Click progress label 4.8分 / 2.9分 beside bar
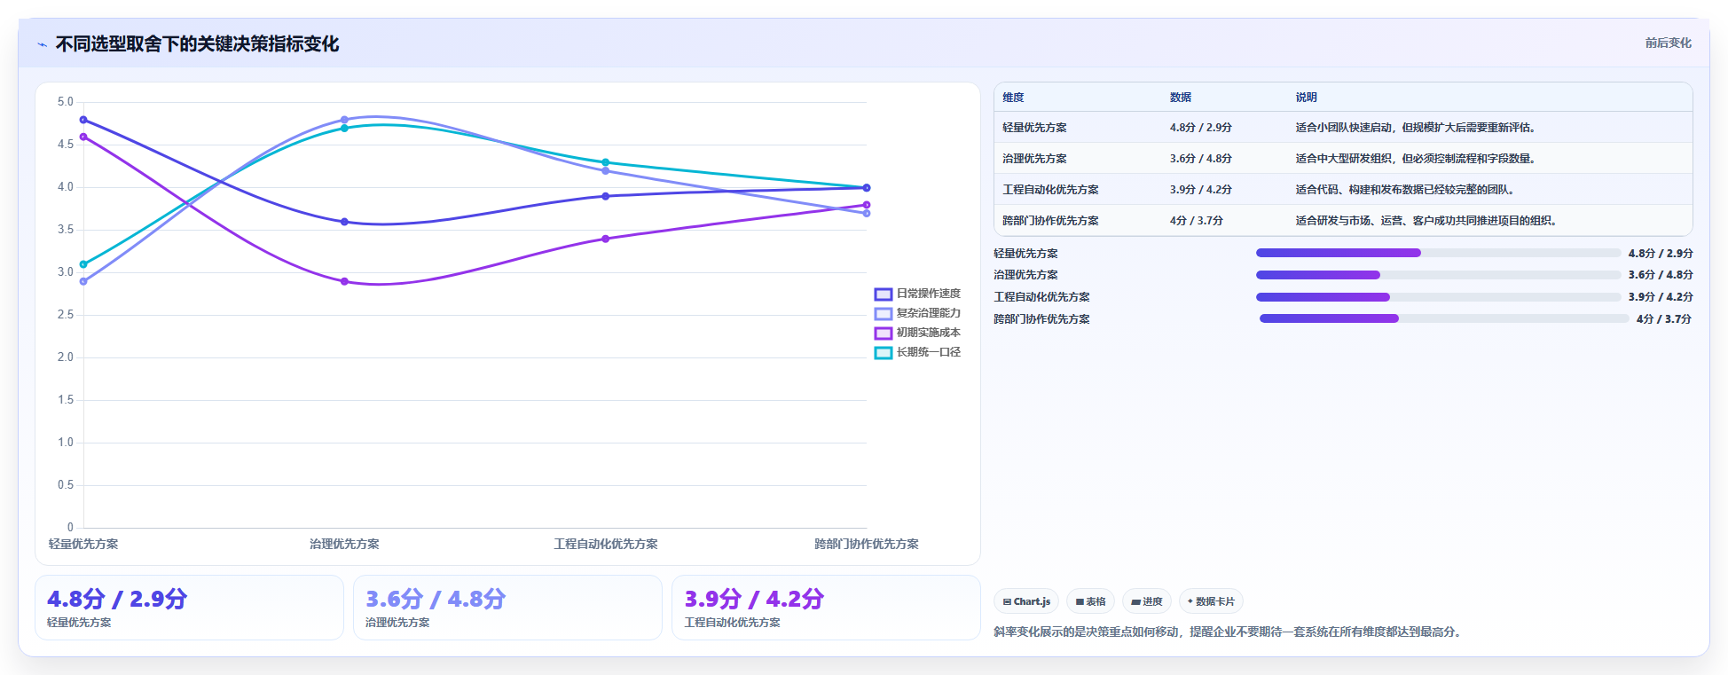Screen dimensions: 1728x675 (1660, 253)
